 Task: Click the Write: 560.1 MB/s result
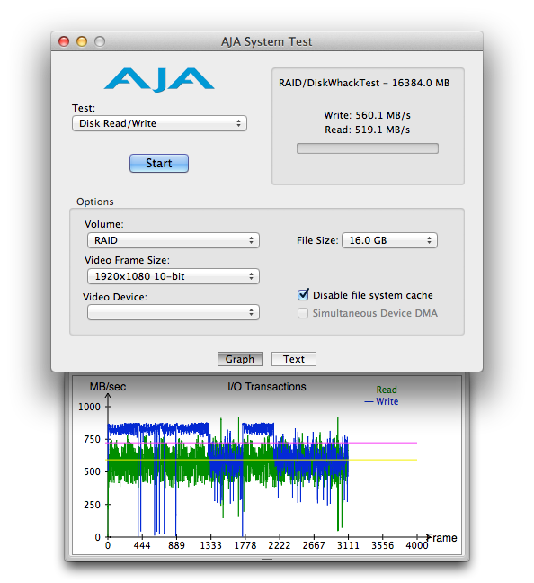coord(367,115)
